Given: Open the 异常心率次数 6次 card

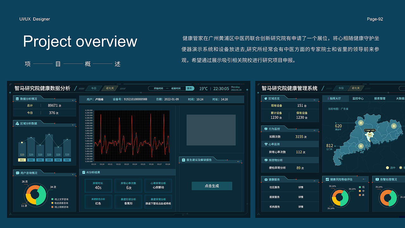Looking at the screenshot, I should (128, 186).
